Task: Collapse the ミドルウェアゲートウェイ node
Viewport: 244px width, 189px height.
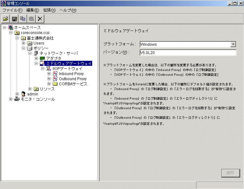Action: click(x=36, y=63)
